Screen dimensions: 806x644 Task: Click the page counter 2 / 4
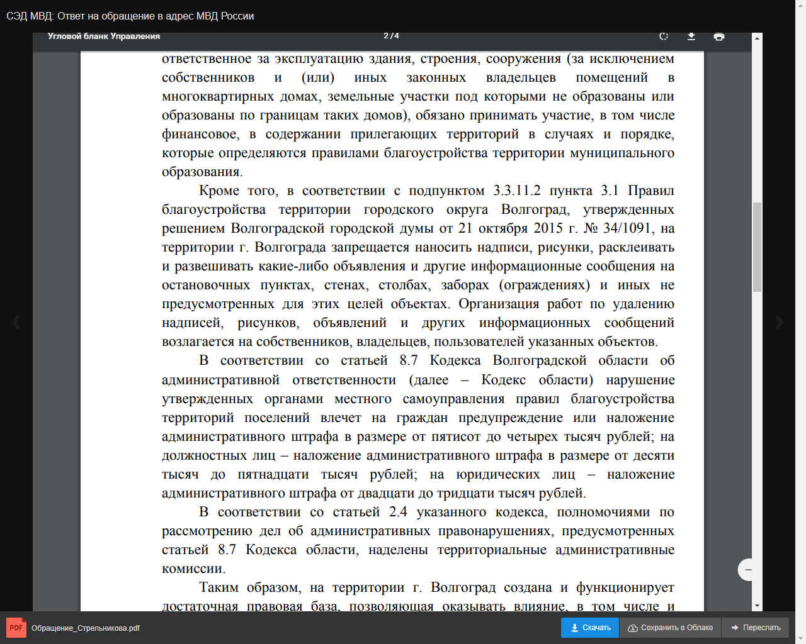pos(391,36)
